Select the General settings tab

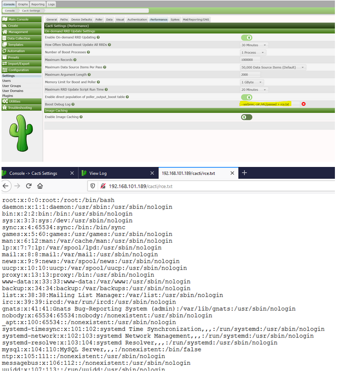[51, 20]
